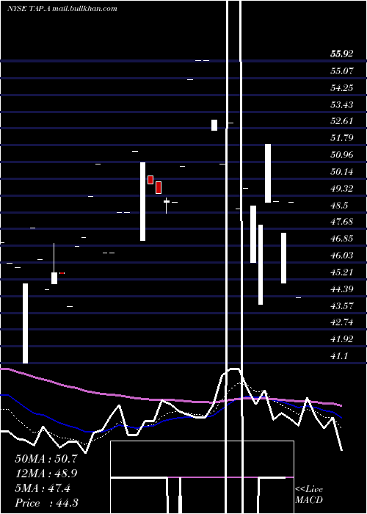Select the 53.43 price level label
Viewport: 367px width, 514px height.
[x=342, y=104]
